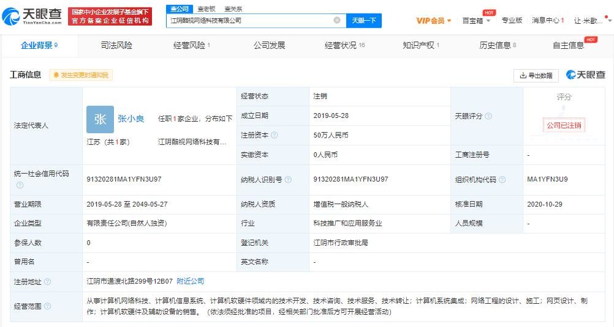The height and width of the screenshot is (327, 614).
Task: Switch to the 知识产权 tab
Action: click(x=421, y=45)
